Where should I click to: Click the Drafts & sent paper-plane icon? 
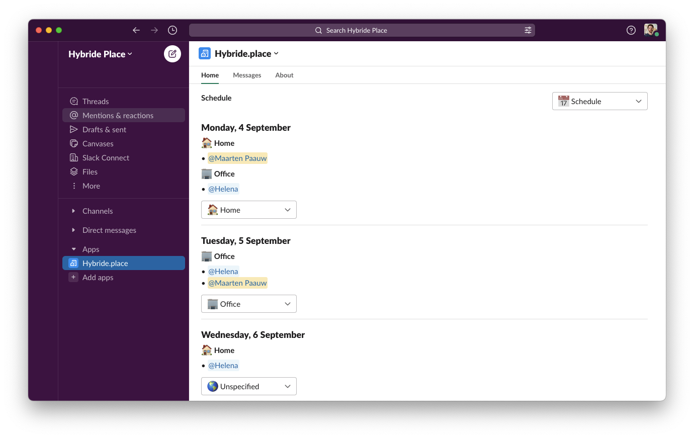coord(74,129)
